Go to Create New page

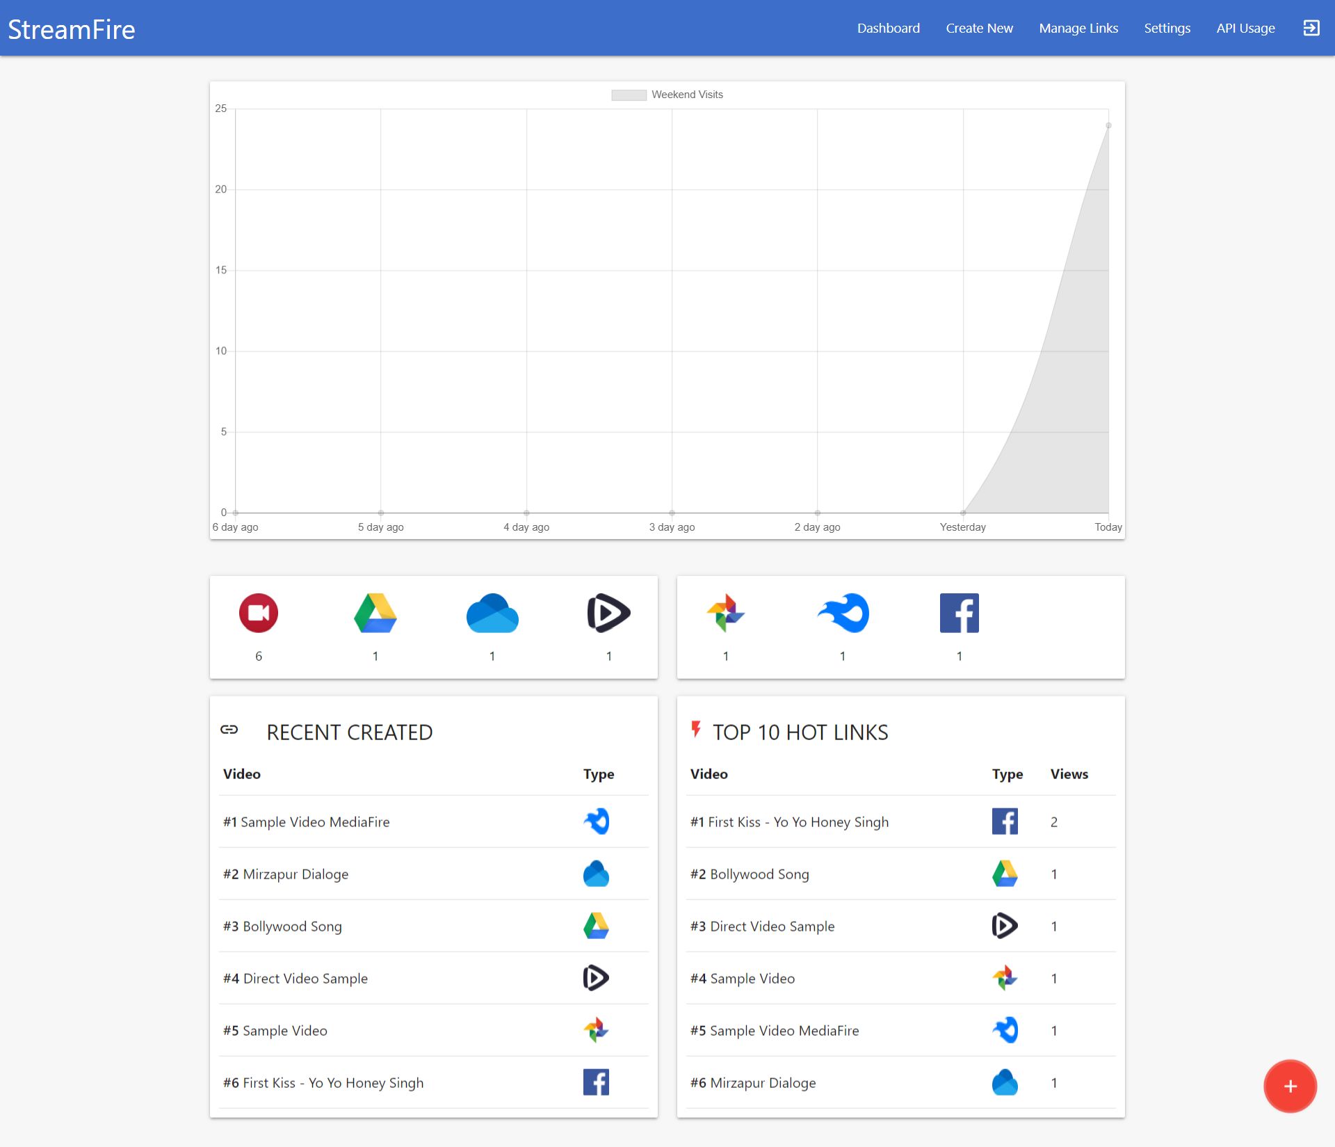[979, 28]
